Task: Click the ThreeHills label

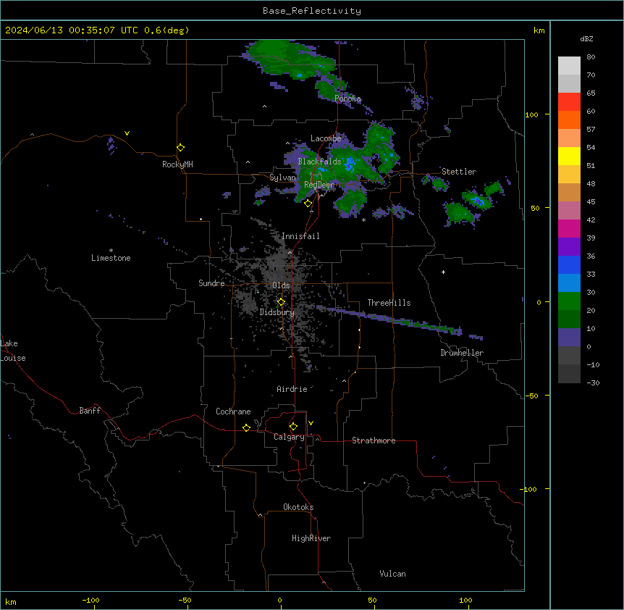Action: pyautogui.click(x=389, y=303)
